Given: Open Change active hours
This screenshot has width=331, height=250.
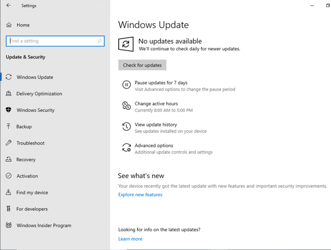Looking at the screenshot, I should 156,104.
